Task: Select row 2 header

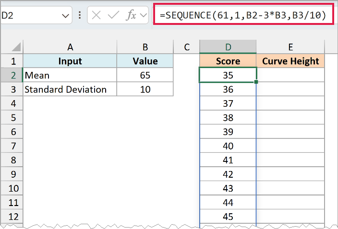Action: 12,75
